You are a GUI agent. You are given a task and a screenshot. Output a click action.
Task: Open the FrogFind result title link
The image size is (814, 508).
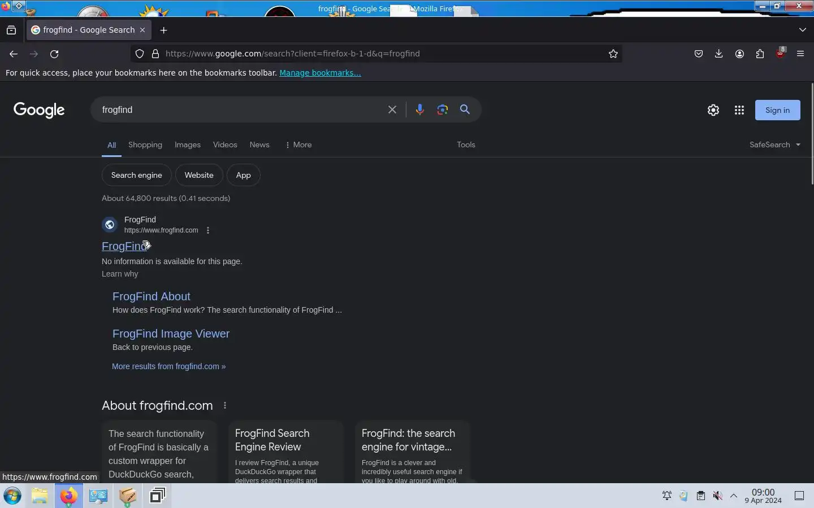pyautogui.click(x=125, y=246)
